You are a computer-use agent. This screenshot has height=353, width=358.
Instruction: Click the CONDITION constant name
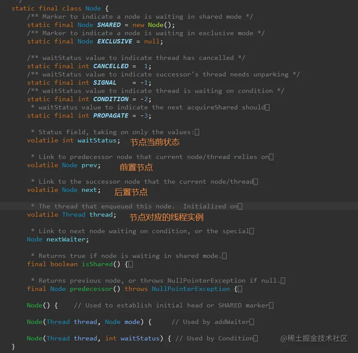click(x=111, y=99)
